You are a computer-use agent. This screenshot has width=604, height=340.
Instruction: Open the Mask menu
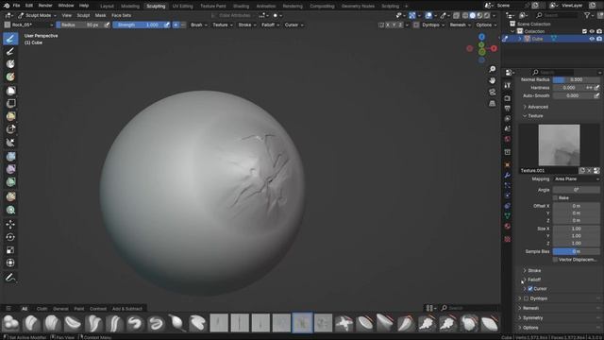(x=100, y=15)
